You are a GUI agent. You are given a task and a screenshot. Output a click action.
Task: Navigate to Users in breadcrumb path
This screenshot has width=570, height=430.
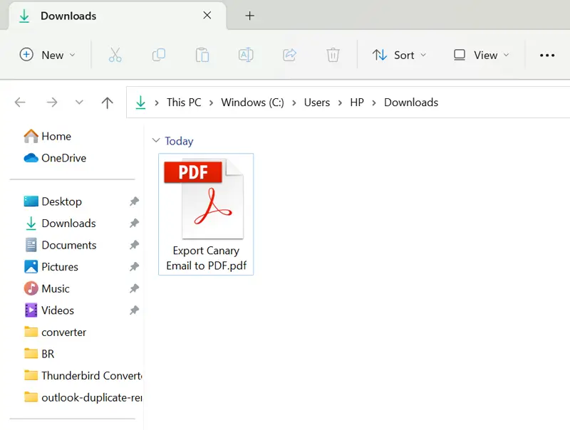316,103
